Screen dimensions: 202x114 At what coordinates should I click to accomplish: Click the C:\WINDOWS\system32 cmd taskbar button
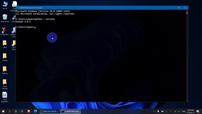[70, 111]
